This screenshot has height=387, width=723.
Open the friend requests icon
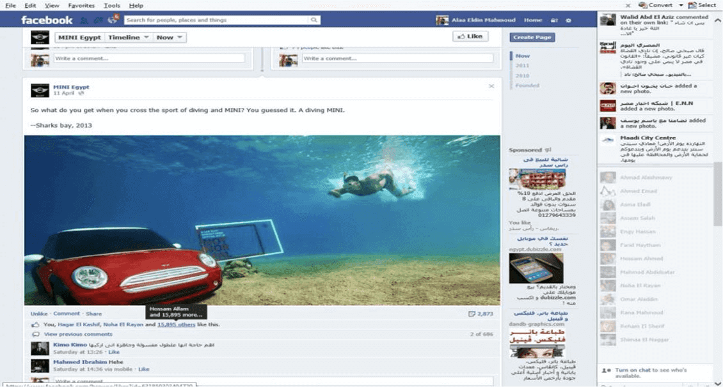point(84,20)
